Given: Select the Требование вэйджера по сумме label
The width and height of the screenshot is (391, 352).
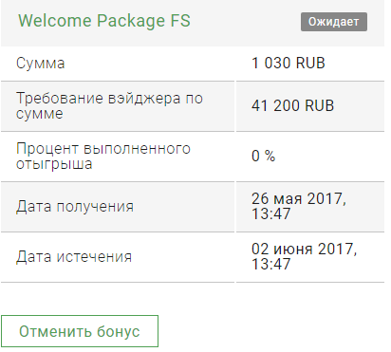Looking at the screenshot, I should (109, 105).
